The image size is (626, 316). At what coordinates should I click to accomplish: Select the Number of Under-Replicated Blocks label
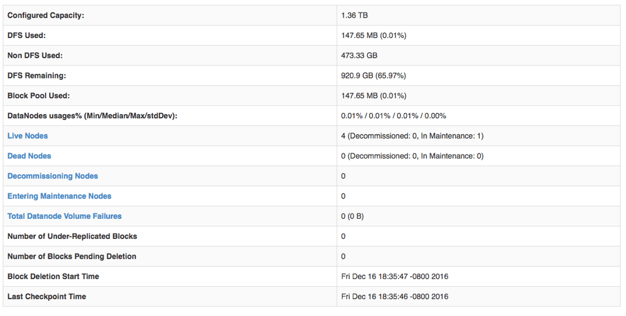pos(72,236)
